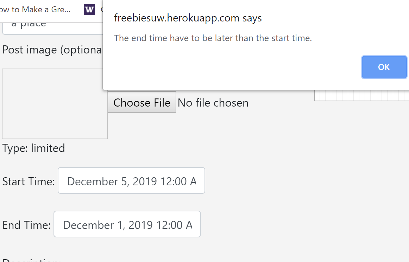Select the Start Time input showing December 5, 2019
The height and width of the screenshot is (262, 409).
click(x=131, y=180)
